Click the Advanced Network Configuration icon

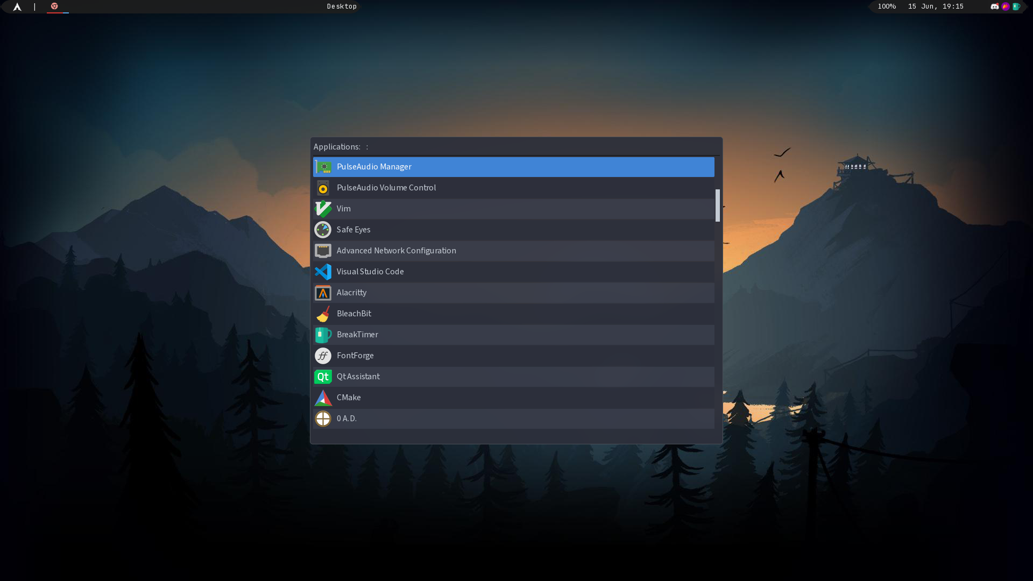[323, 251]
